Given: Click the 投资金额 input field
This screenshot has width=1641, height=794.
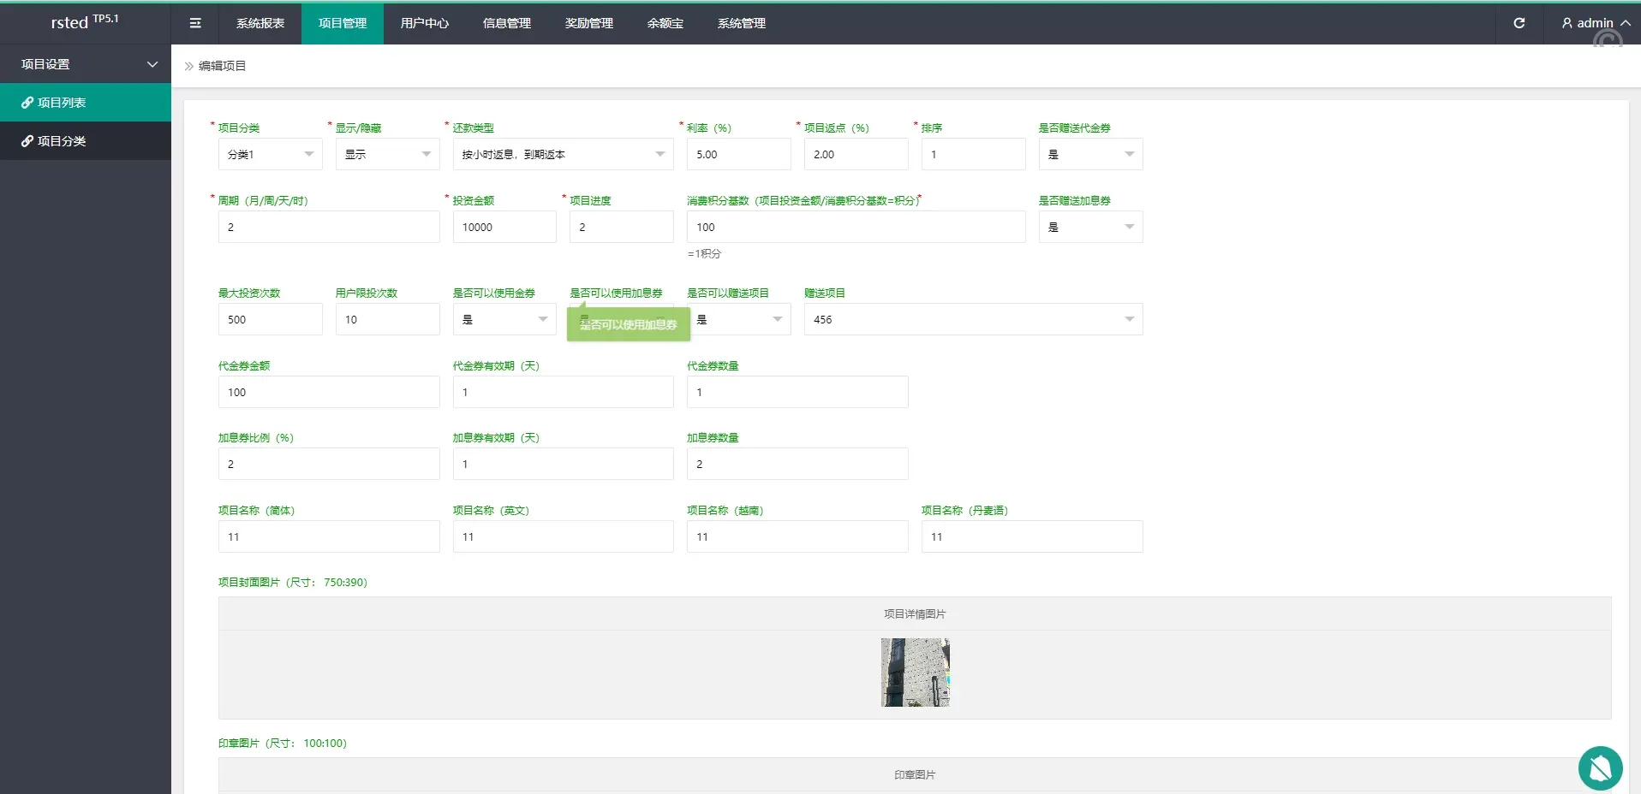Looking at the screenshot, I should (x=504, y=227).
